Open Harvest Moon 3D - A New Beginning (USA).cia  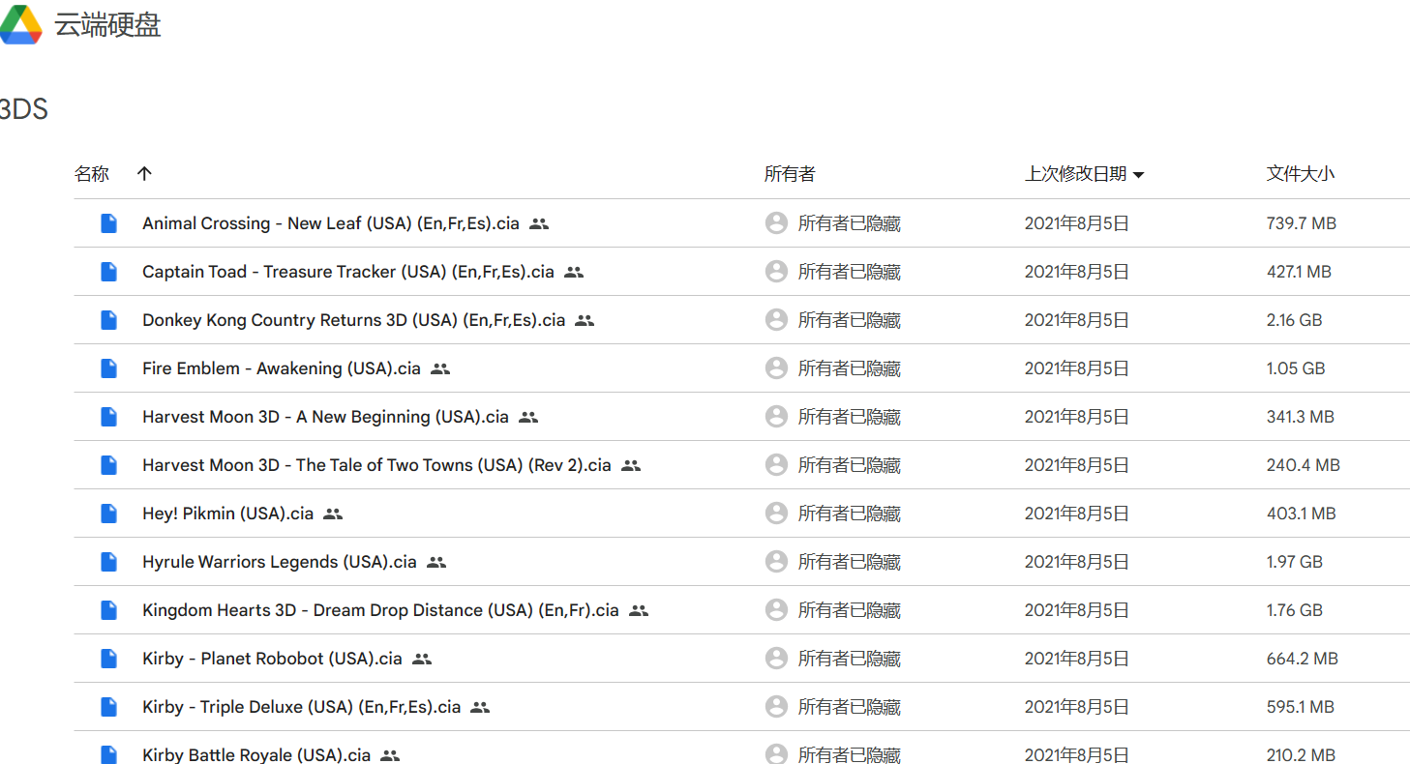pyautogui.click(x=325, y=417)
